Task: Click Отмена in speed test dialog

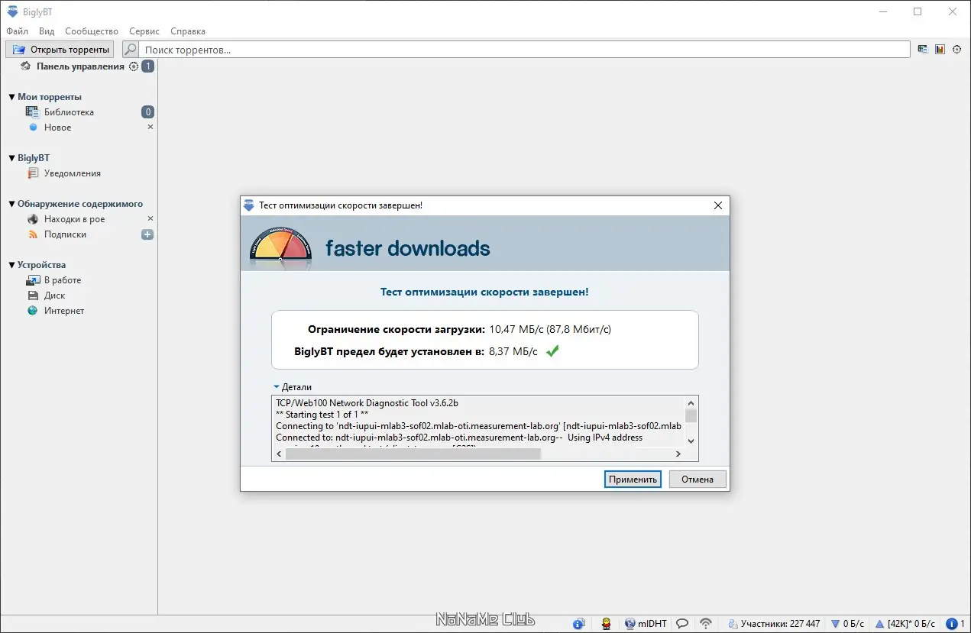Action: pos(698,480)
